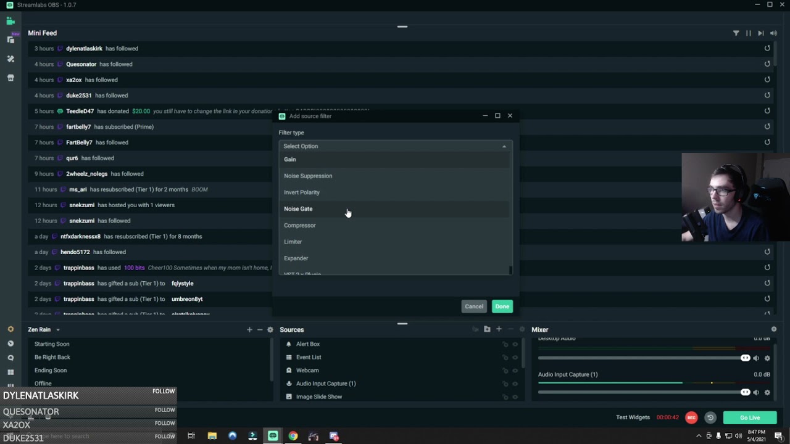Viewport: 790px width, 444px height.
Task: Toggle lock on Webcam source
Action: (x=505, y=371)
